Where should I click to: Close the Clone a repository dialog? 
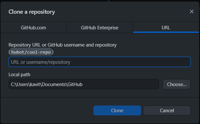point(192,11)
